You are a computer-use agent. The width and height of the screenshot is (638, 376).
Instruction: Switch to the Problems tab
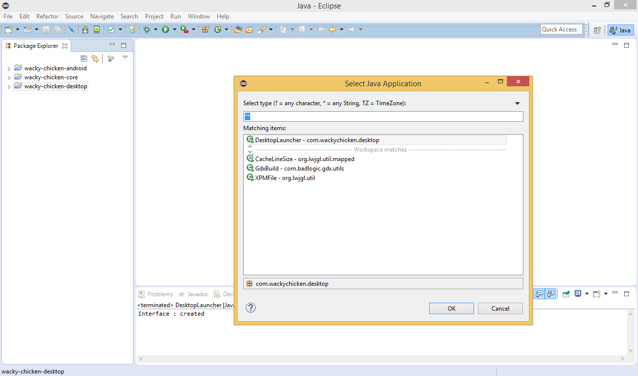(x=156, y=294)
